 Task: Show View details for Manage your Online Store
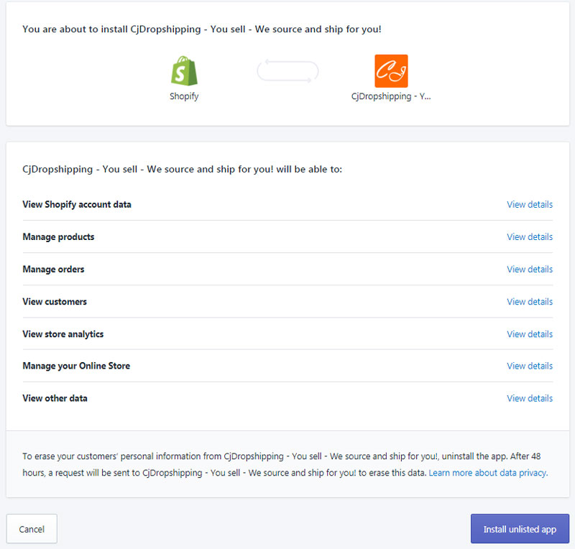[530, 366]
